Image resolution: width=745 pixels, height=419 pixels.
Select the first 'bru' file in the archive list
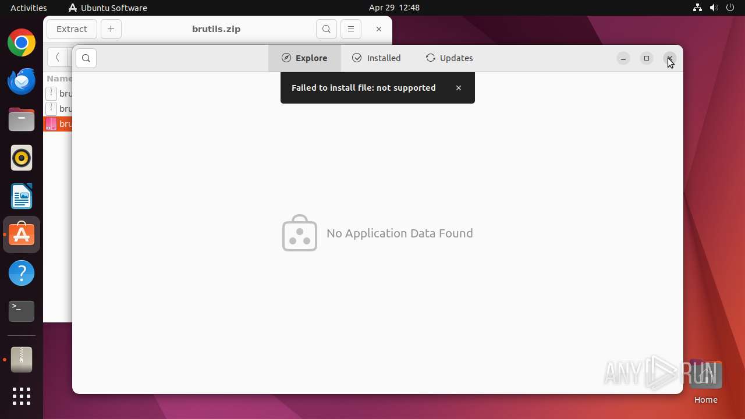[58, 94]
